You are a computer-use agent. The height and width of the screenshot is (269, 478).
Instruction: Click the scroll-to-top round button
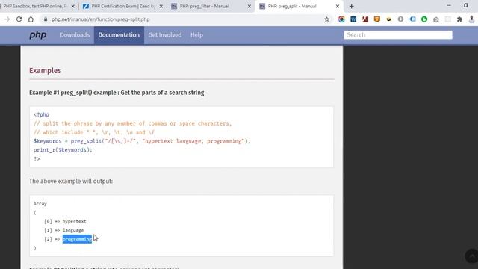472,256
